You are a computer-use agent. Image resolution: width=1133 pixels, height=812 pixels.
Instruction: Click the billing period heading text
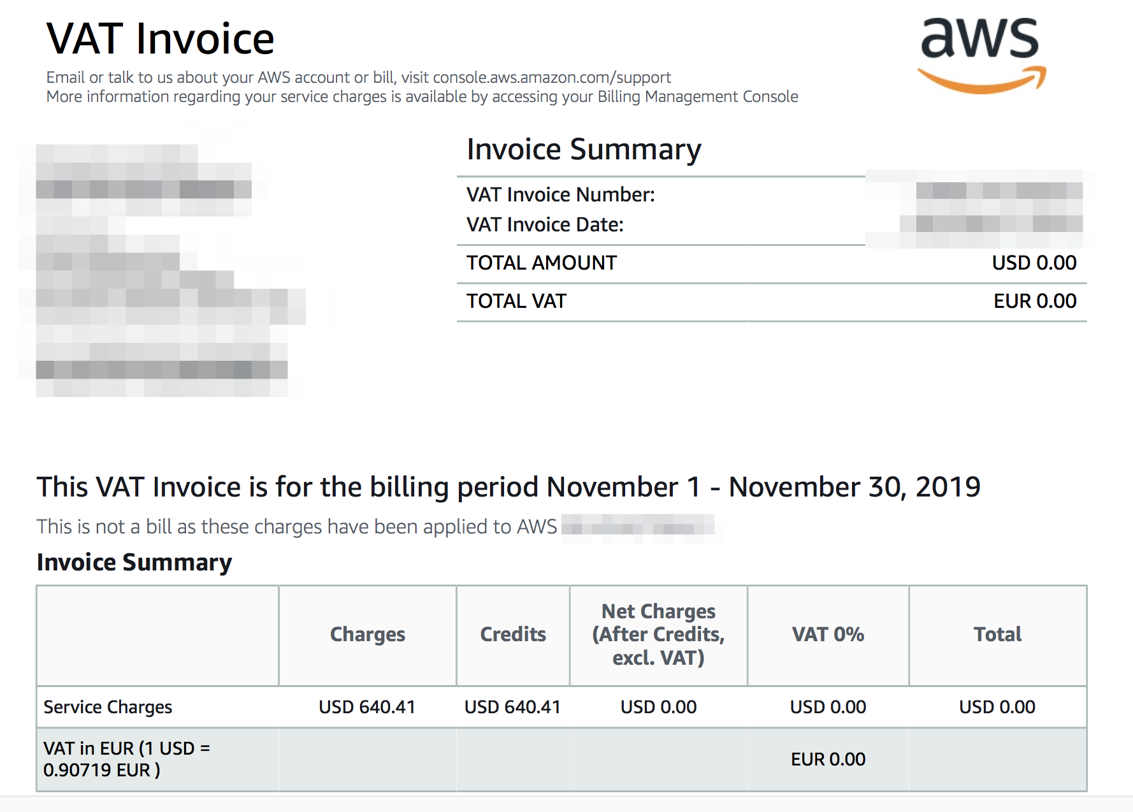[x=508, y=487]
